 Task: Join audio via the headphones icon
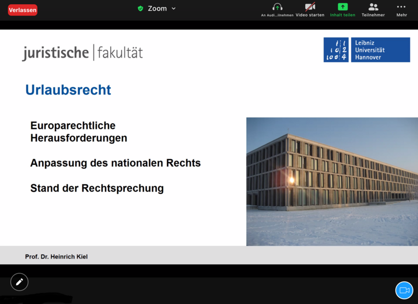pos(277,7)
